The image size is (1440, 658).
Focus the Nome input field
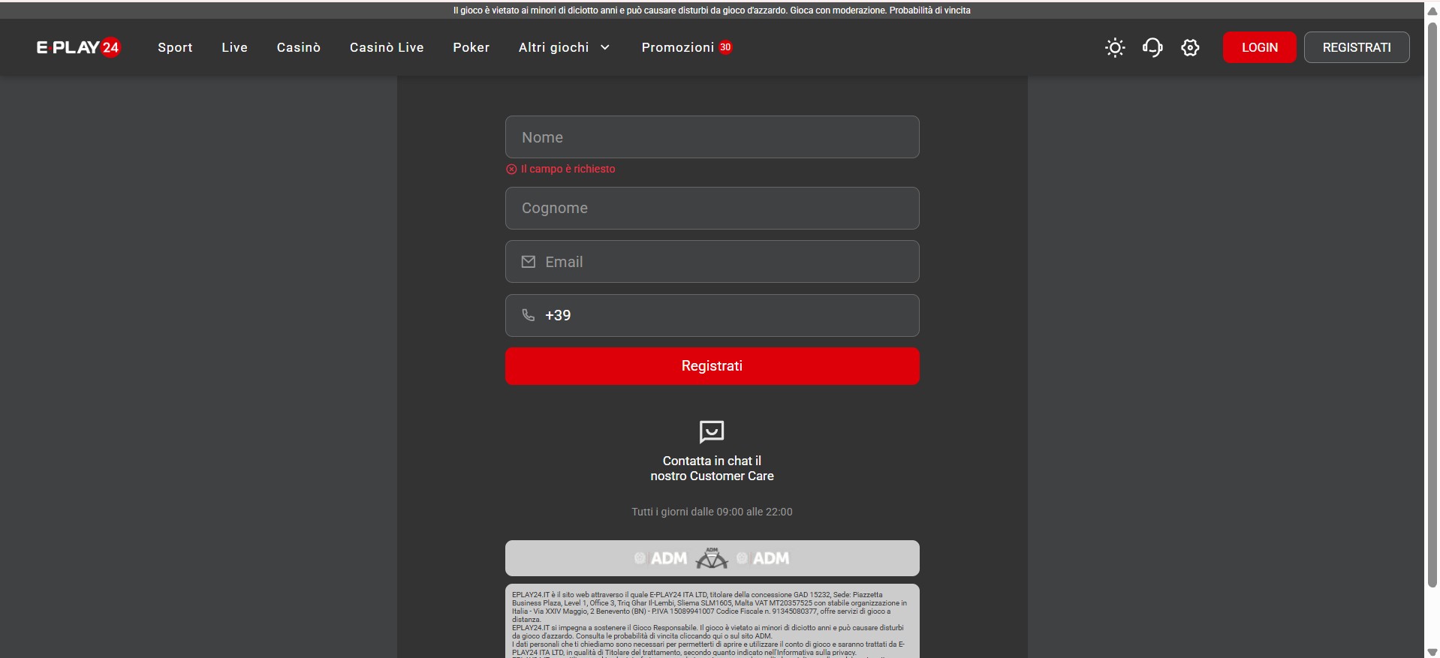[x=712, y=137]
